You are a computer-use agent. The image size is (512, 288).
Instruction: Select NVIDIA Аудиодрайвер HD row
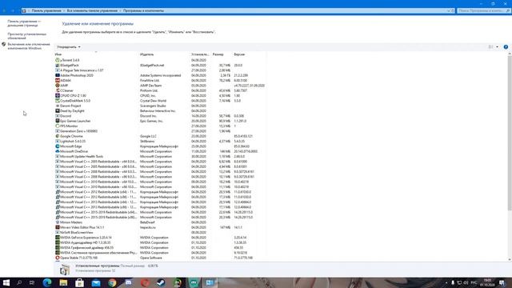pos(160,242)
